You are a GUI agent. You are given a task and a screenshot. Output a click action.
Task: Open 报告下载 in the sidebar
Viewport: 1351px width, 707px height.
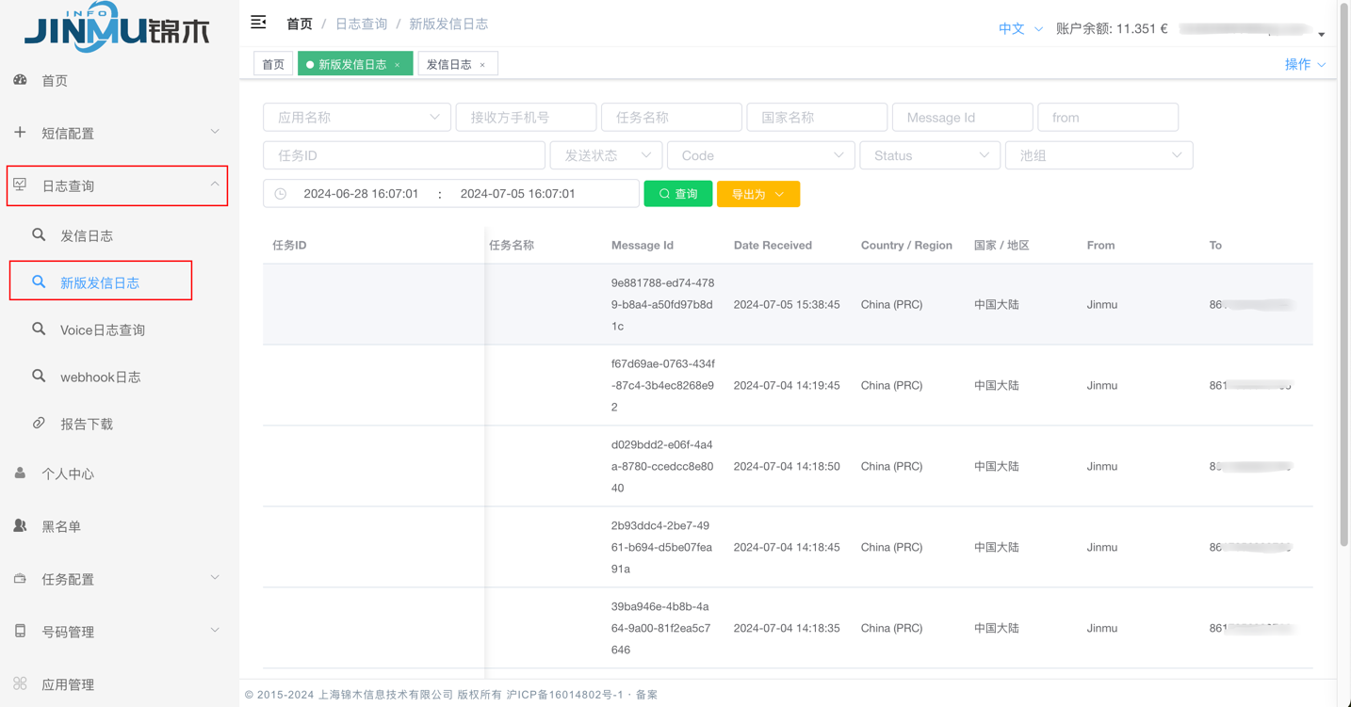87,424
